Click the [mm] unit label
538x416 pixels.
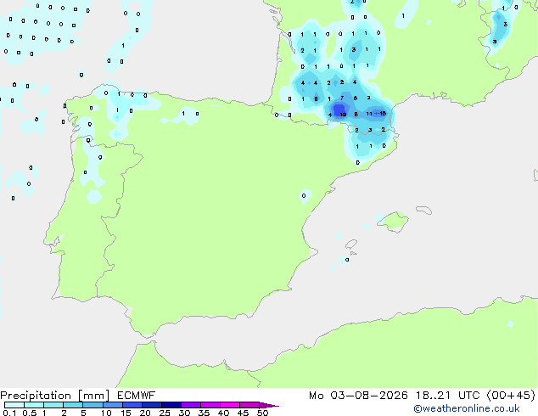pyautogui.click(x=93, y=396)
